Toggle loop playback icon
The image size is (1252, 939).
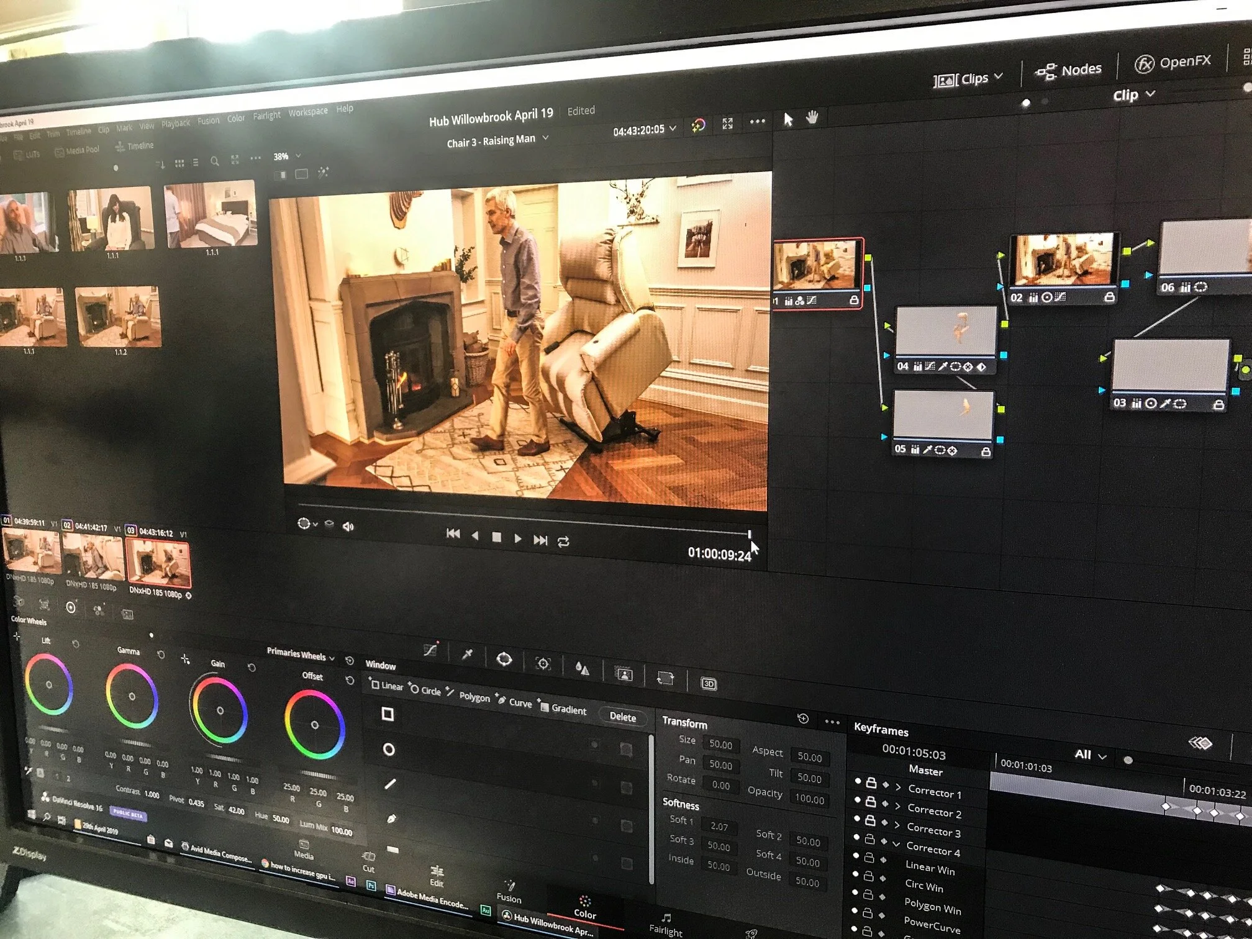coord(563,542)
